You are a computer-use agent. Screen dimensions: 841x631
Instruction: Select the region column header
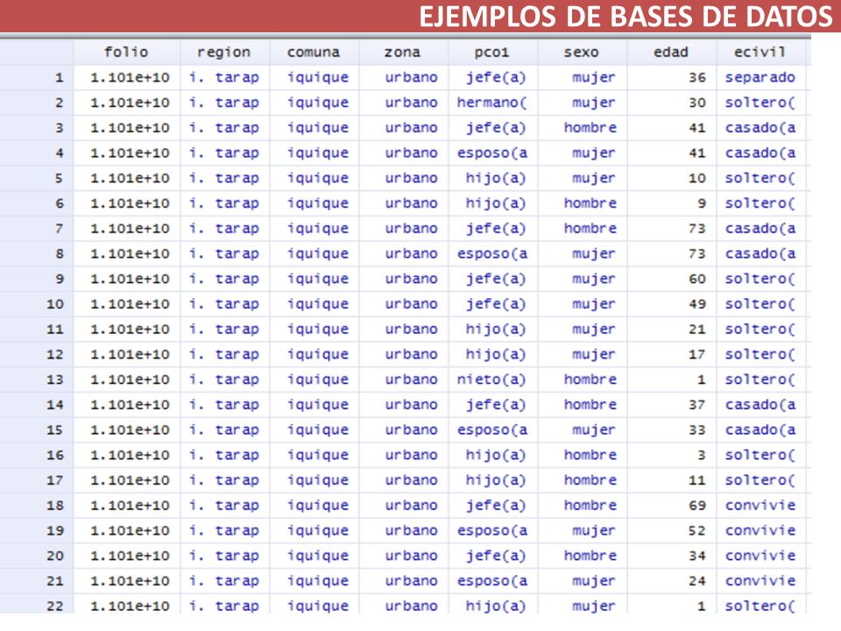[225, 52]
